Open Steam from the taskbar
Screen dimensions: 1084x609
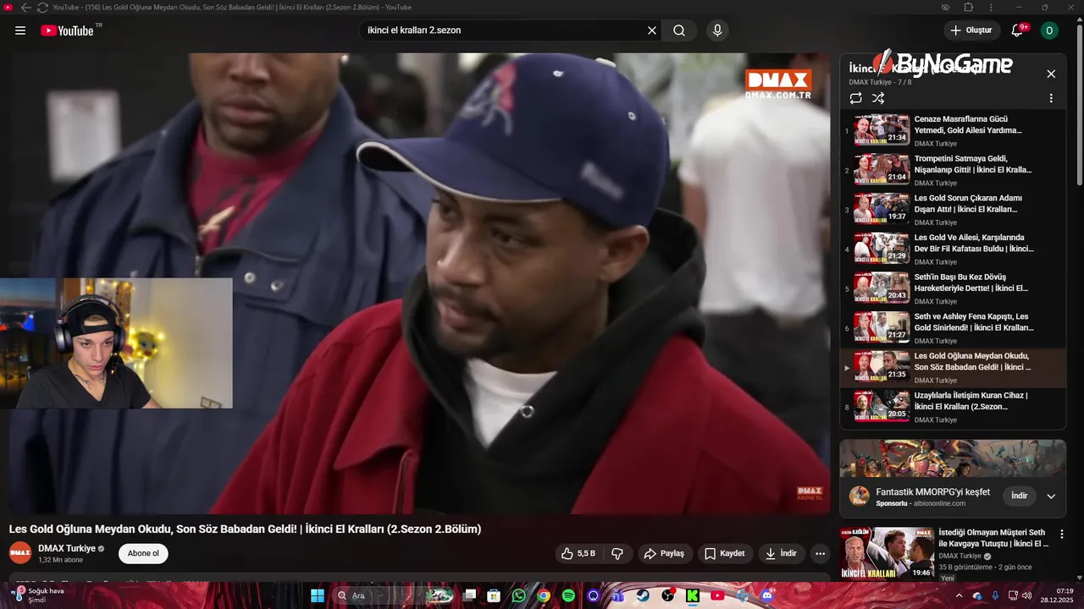[643, 595]
